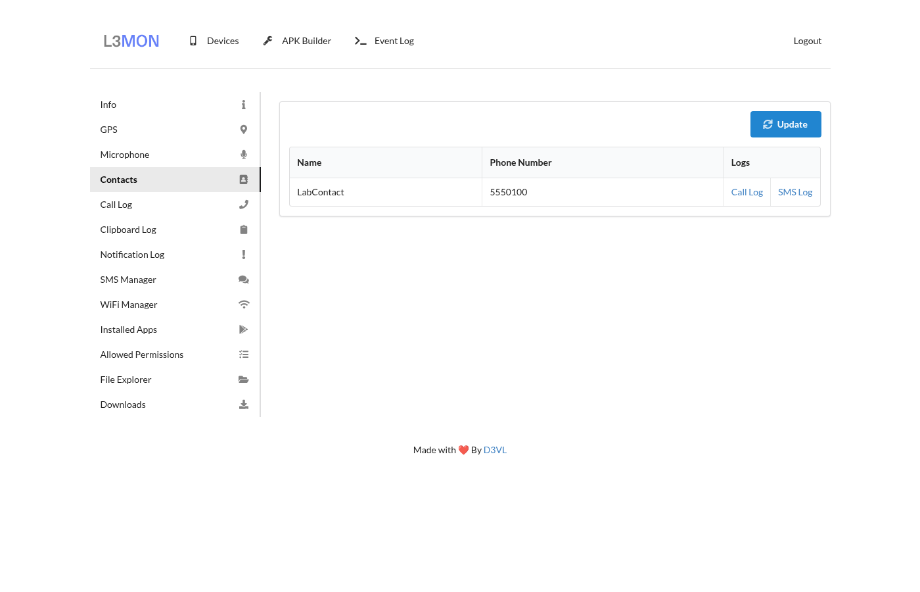Click the SMS Manager chat bubbles icon

coord(243,280)
